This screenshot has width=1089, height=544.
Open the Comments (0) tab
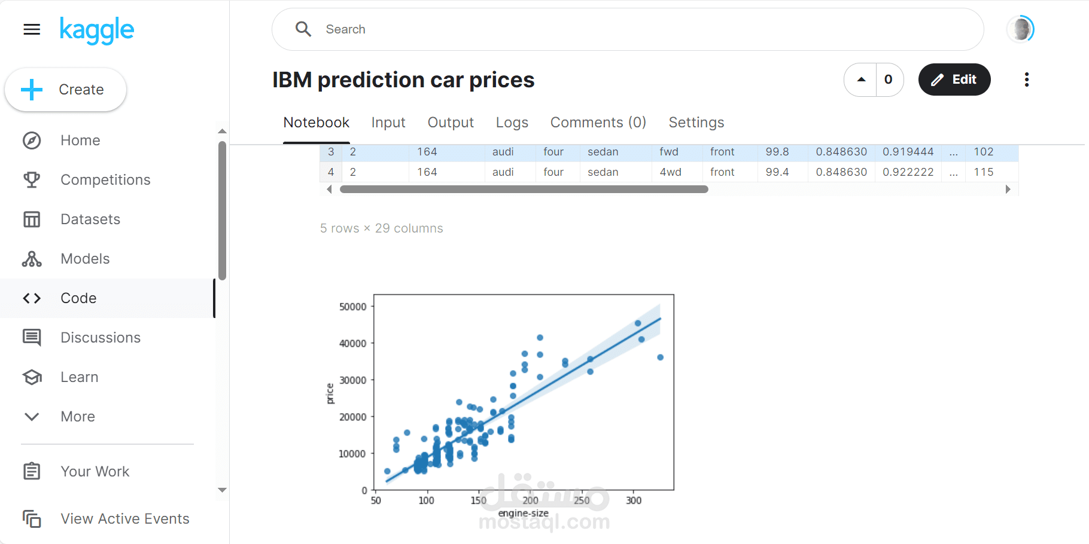[x=598, y=123]
